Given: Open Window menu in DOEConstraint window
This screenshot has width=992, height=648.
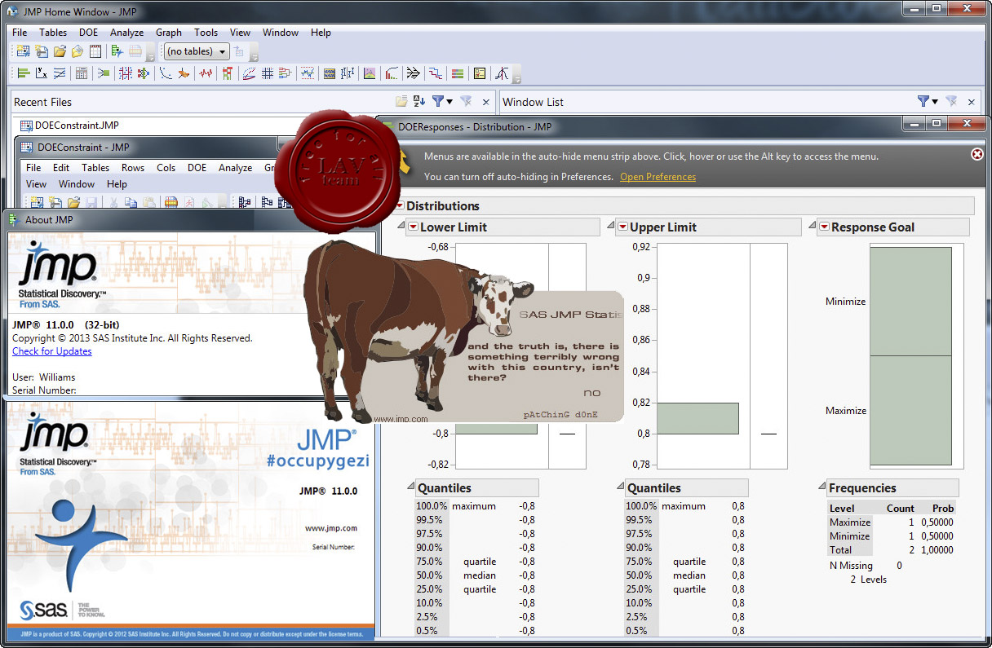Looking at the screenshot, I should (x=77, y=184).
